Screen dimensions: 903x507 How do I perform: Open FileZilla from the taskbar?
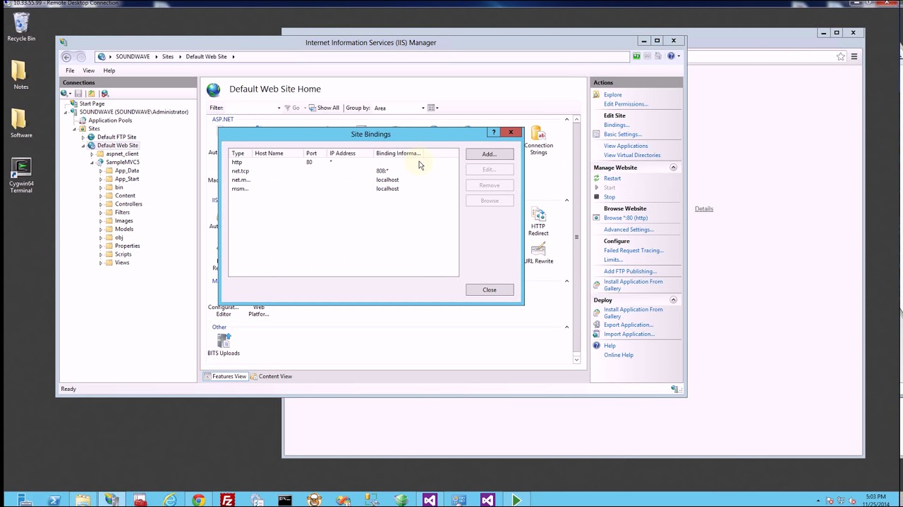227,501
